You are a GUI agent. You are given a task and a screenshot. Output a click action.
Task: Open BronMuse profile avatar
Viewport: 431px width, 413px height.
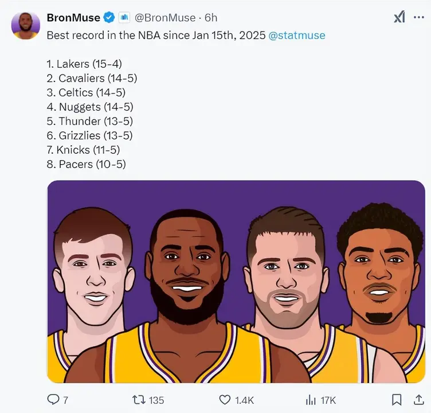pos(26,26)
